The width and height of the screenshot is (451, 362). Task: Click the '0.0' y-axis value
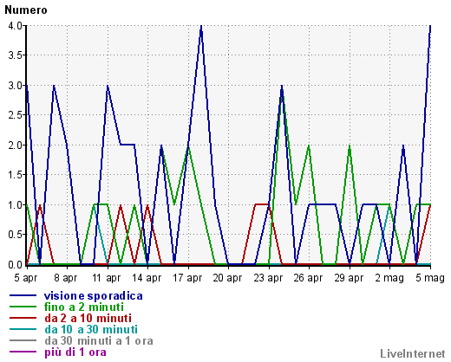[x=15, y=264]
